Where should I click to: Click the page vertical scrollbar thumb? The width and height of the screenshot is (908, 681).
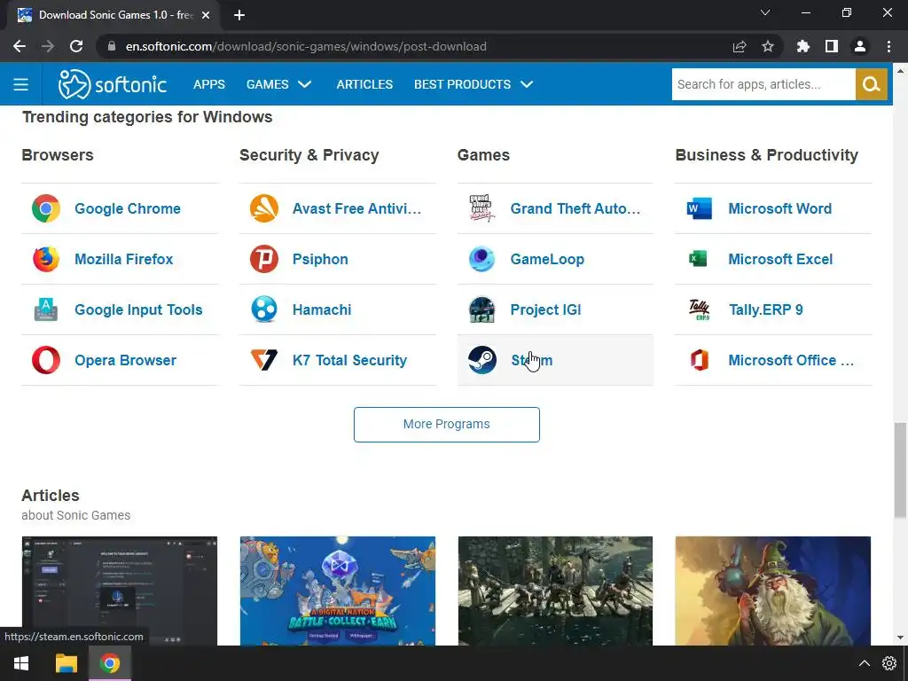900,470
